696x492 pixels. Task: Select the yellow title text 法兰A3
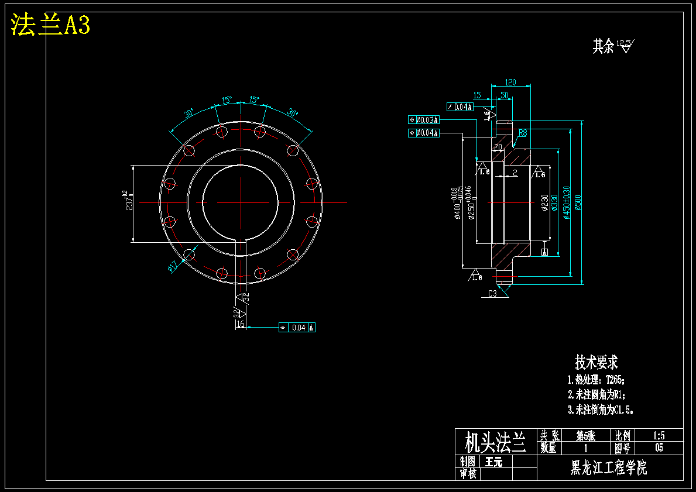pos(50,25)
